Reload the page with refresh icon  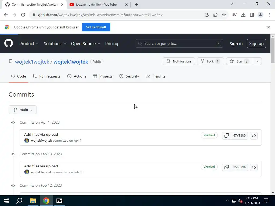[x=23, y=15]
